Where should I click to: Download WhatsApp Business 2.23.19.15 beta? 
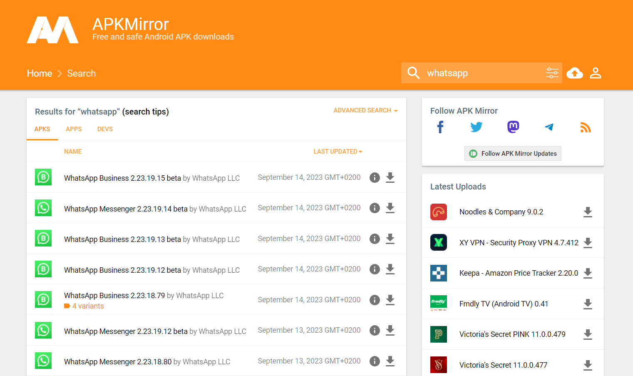[390, 177]
